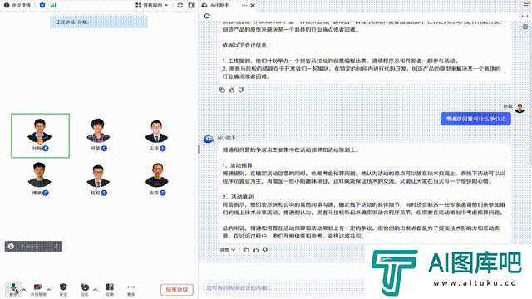Like the second AI reply about 活动预算

coord(256,250)
